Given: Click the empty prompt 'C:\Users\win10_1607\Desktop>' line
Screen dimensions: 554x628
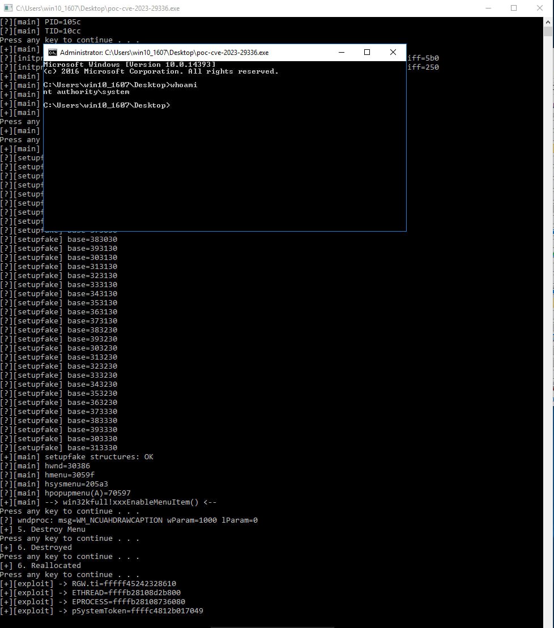Looking at the screenshot, I should click(106, 105).
